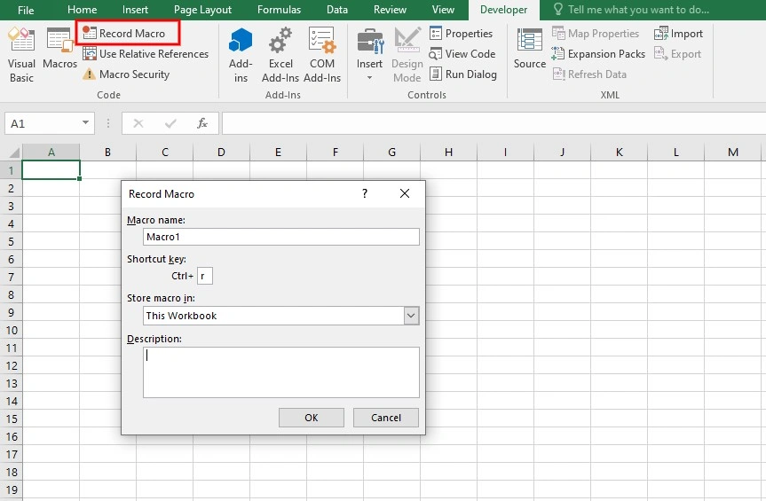Click the dialog help question mark

[365, 193]
